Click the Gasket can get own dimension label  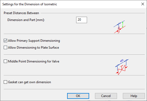pyautogui.click(x=29, y=82)
